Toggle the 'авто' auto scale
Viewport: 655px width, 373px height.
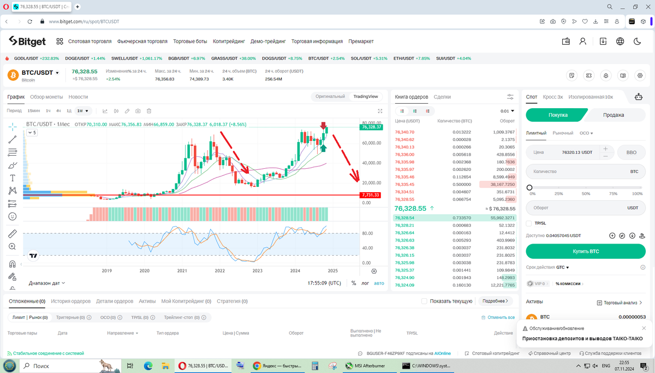pyautogui.click(x=379, y=283)
